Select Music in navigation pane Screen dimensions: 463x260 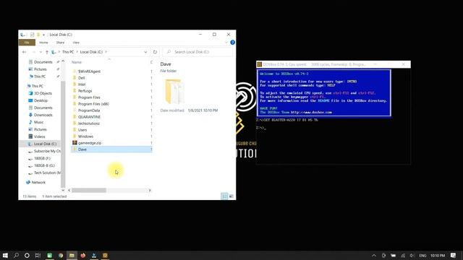tap(38, 122)
